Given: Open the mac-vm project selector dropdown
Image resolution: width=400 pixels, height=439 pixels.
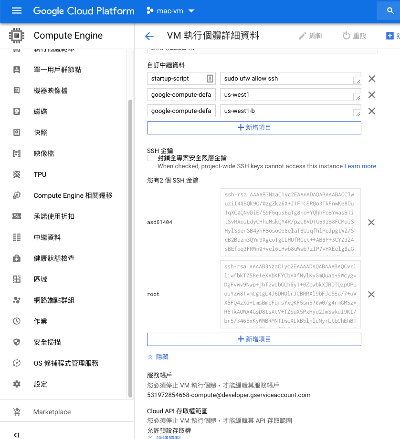Looking at the screenshot, I should point(170,11).
